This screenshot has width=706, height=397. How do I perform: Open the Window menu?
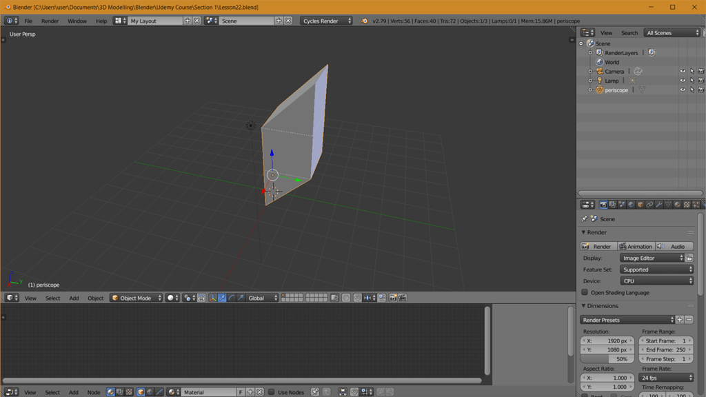77,21
